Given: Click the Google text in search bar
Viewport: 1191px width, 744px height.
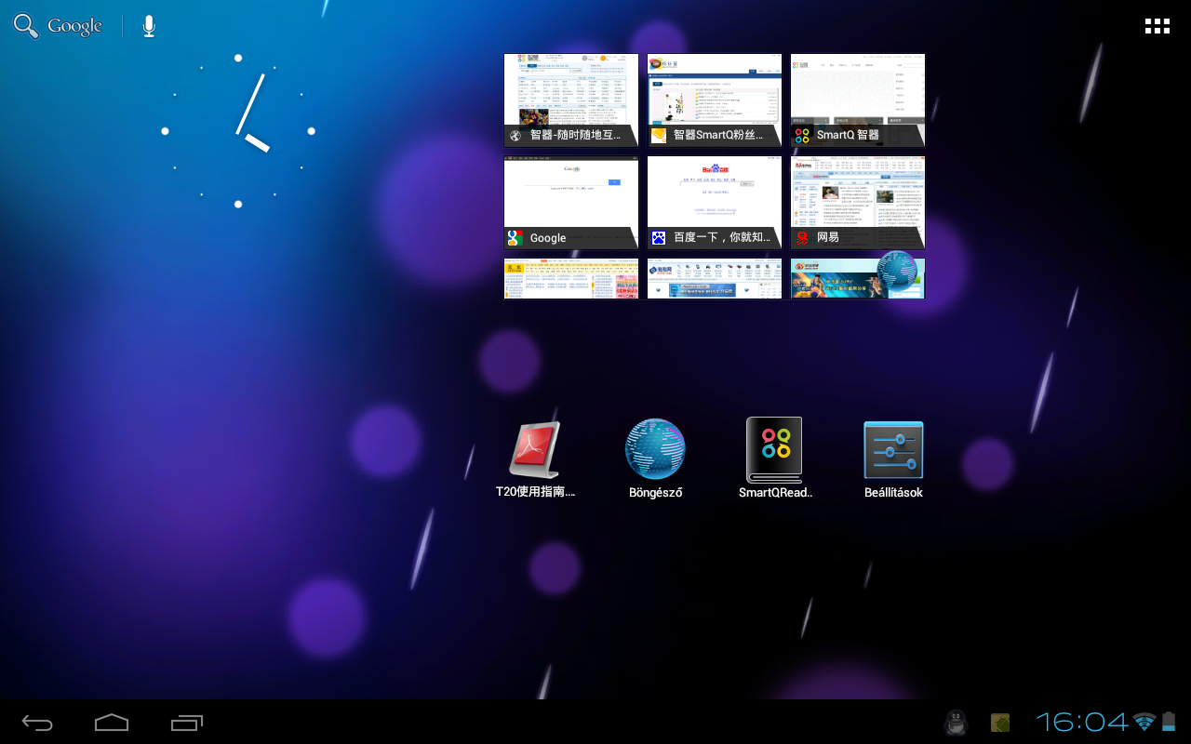Looking at the screenshot, I should (x=74, y=26).
